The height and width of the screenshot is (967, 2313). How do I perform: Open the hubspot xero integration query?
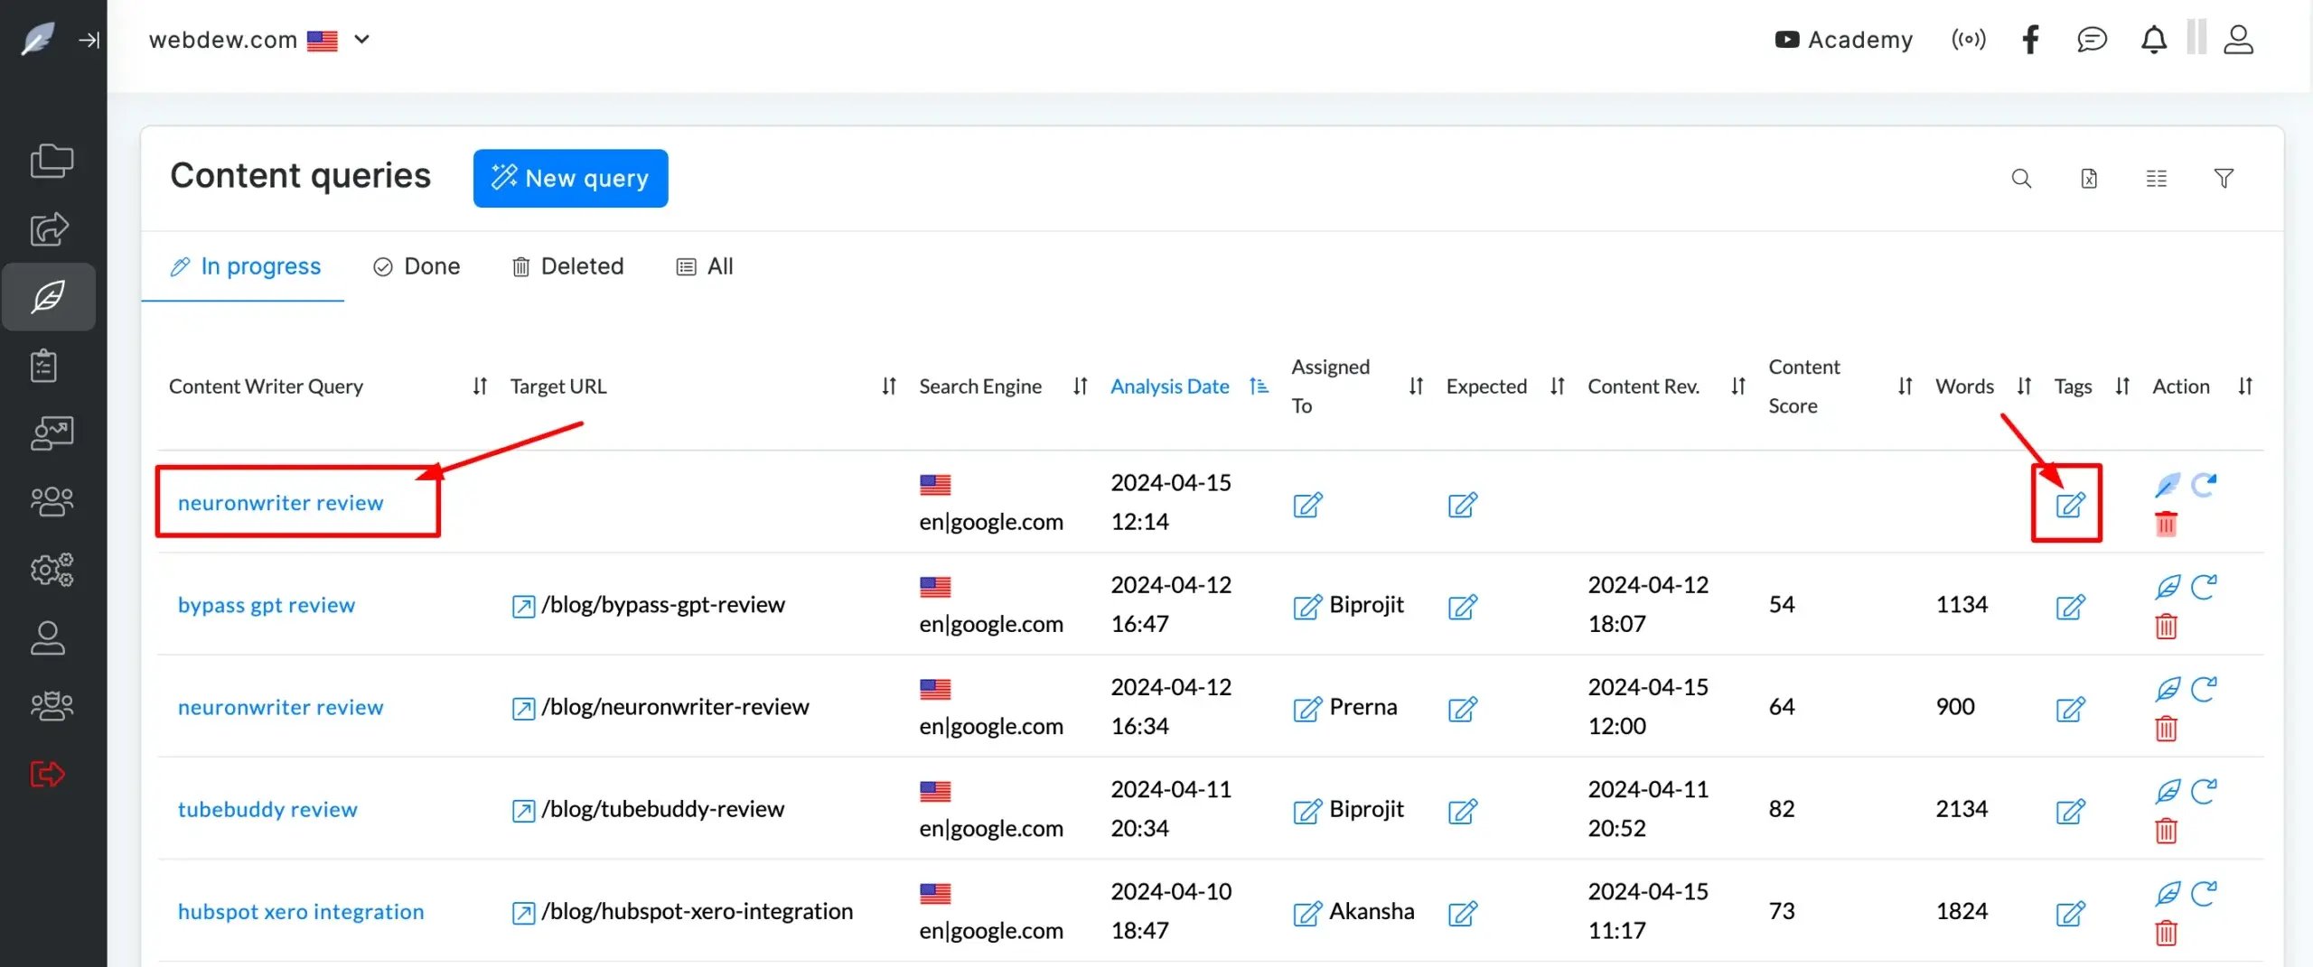301,911
